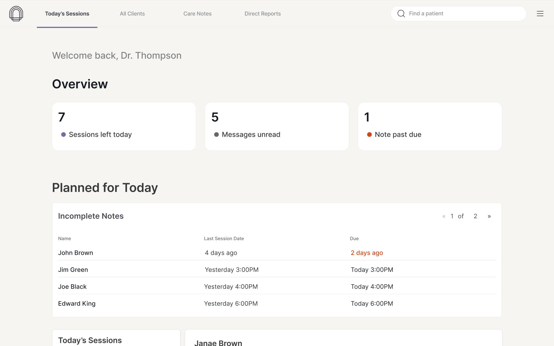Go to previous page of Incomplete Notes

[x=444, y=216]
